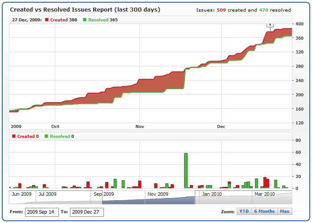Click Jun 2009 on the overview timeline
Viewport: 312px width, 223px height.
point(21,194)
